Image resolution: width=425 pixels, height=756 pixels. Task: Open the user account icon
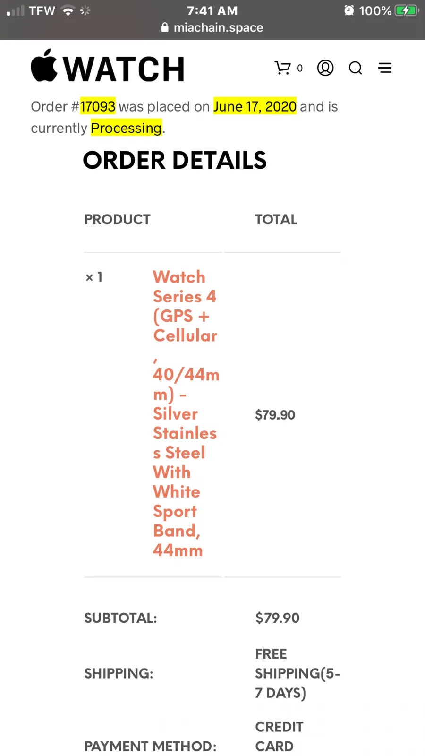point(325,68)
